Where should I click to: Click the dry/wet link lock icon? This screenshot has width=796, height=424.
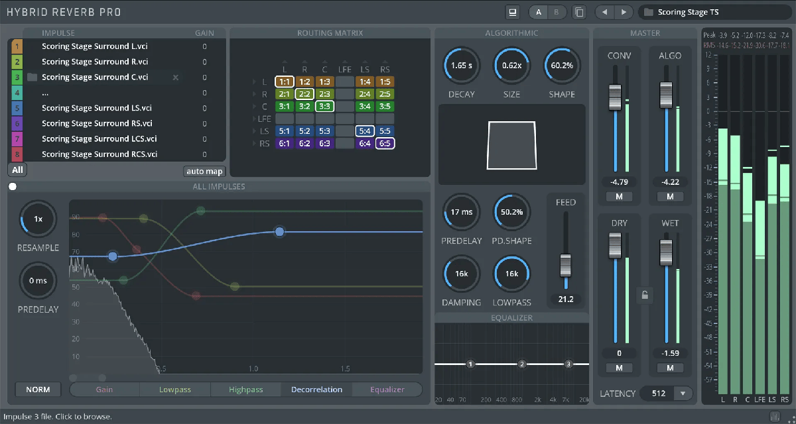pyautogui.click(x=643, y=295)
